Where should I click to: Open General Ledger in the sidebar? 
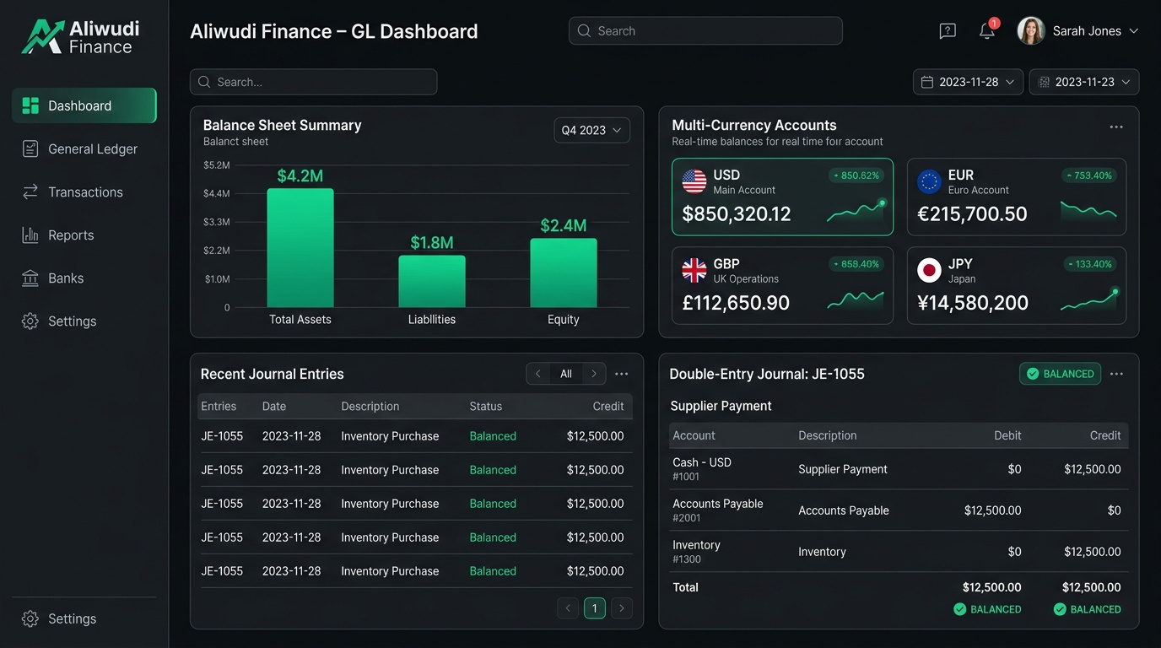(84, 148)
